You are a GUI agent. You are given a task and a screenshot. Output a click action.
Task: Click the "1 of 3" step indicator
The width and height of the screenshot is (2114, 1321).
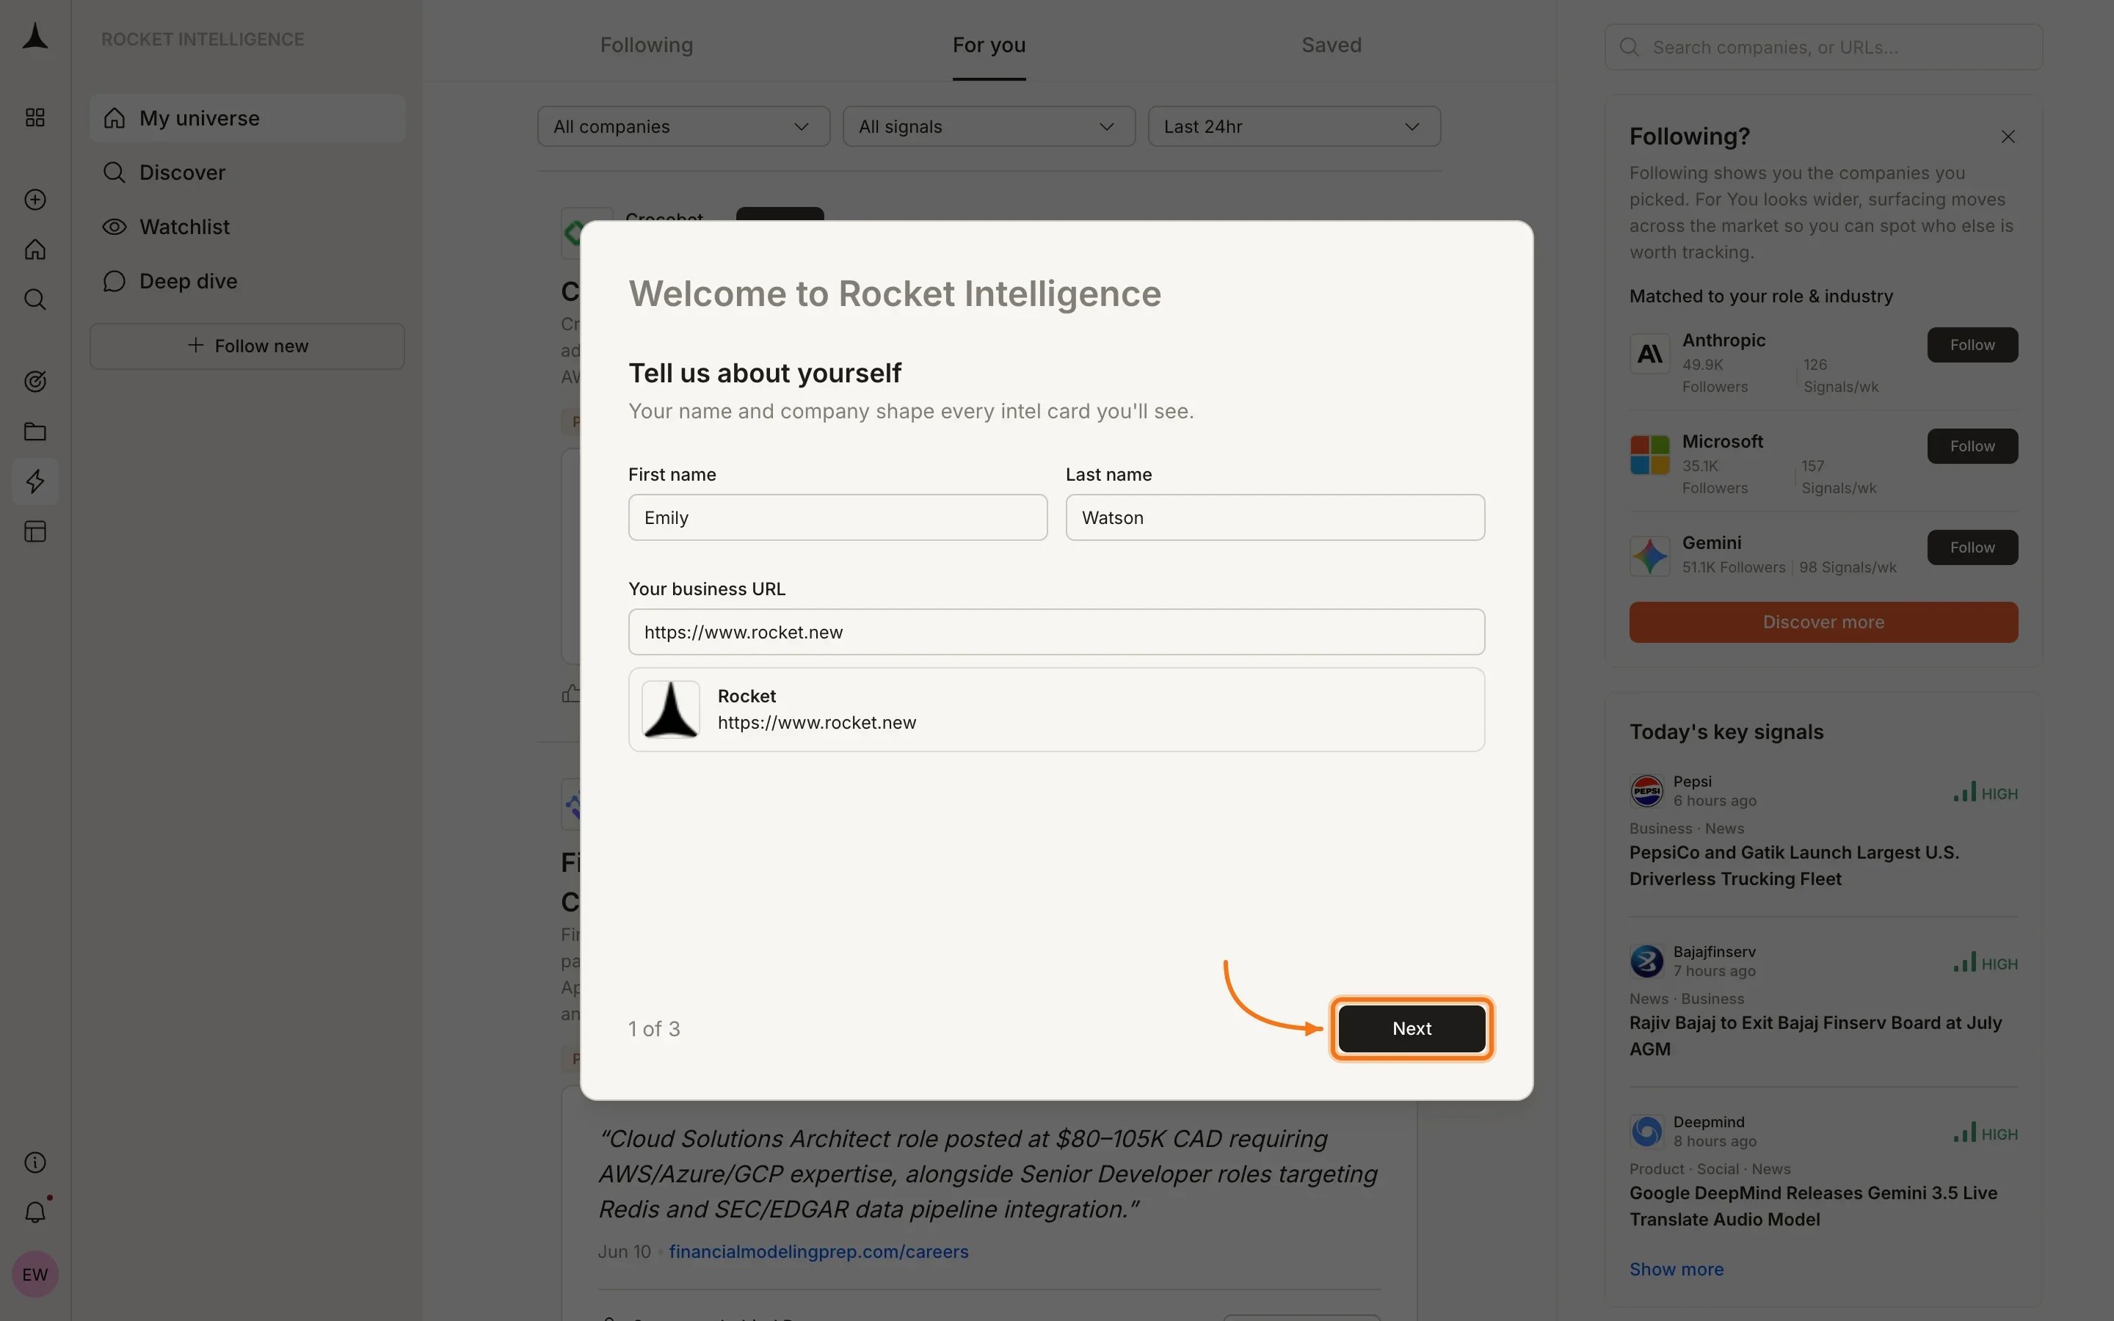point(654,1029)
